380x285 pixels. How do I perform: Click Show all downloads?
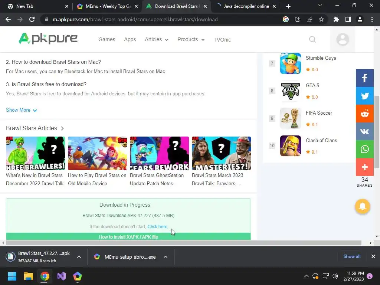tap(352, 256)
